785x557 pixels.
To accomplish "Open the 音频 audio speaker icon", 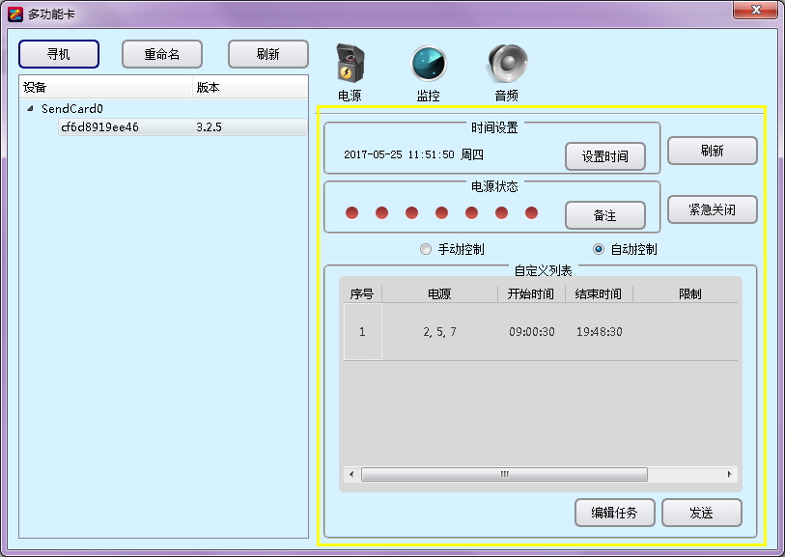I will coord(506,64).
